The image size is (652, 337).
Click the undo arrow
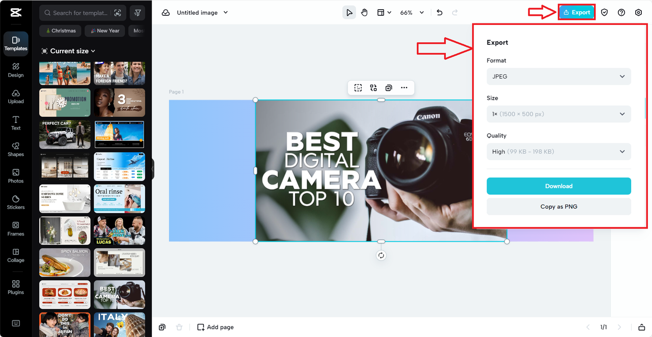tap(440, 13)
